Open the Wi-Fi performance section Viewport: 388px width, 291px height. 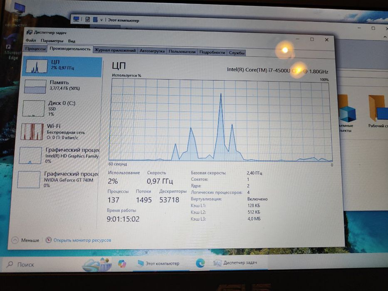pos(59,132)
